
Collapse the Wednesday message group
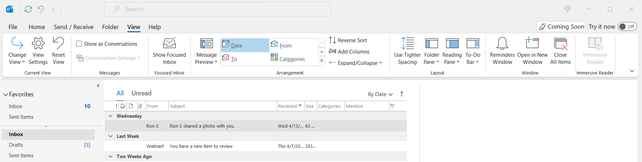pyautogui.click(x=110, y=116)
